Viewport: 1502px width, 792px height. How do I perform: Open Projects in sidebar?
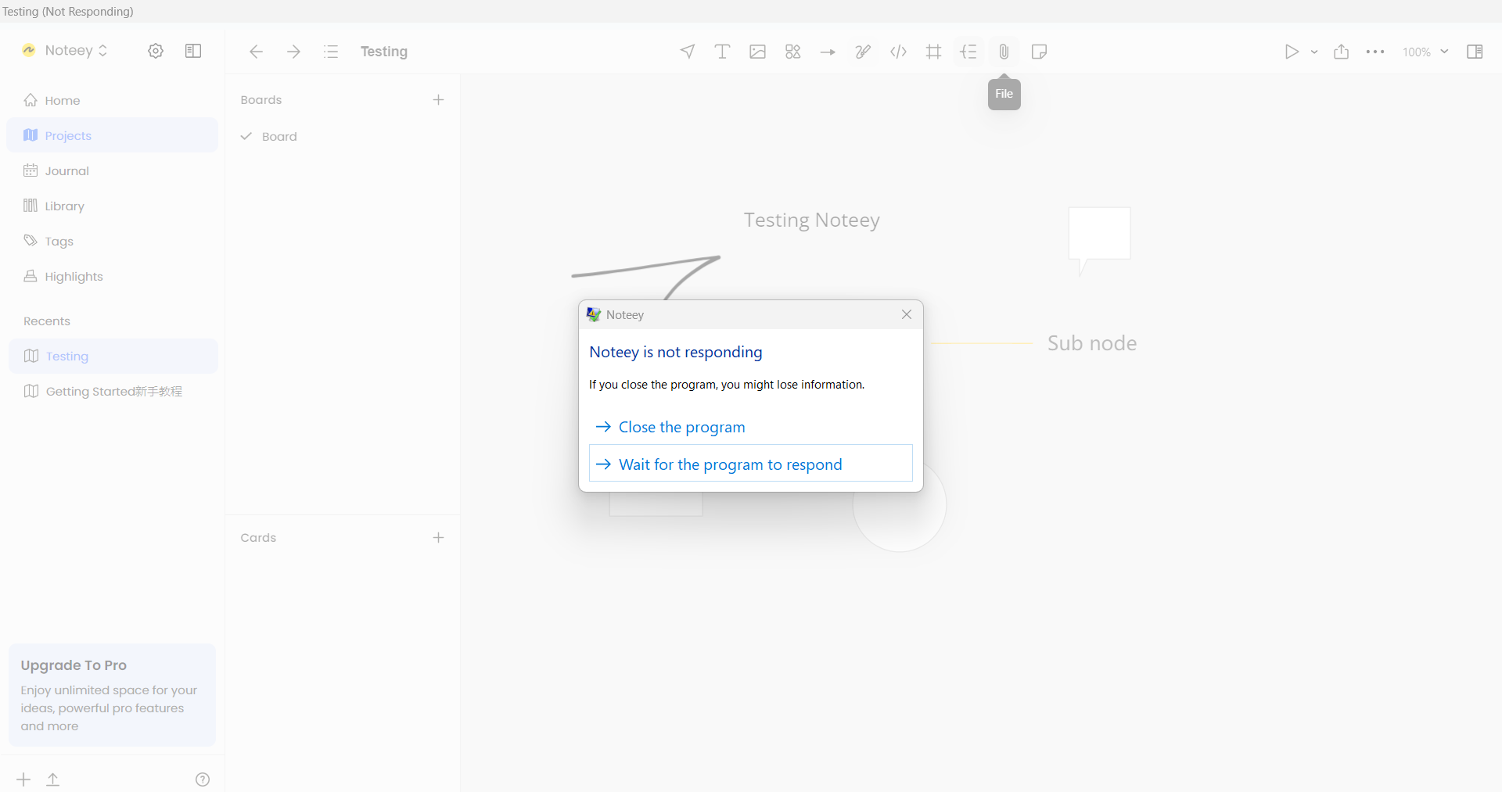pos(112,135)
